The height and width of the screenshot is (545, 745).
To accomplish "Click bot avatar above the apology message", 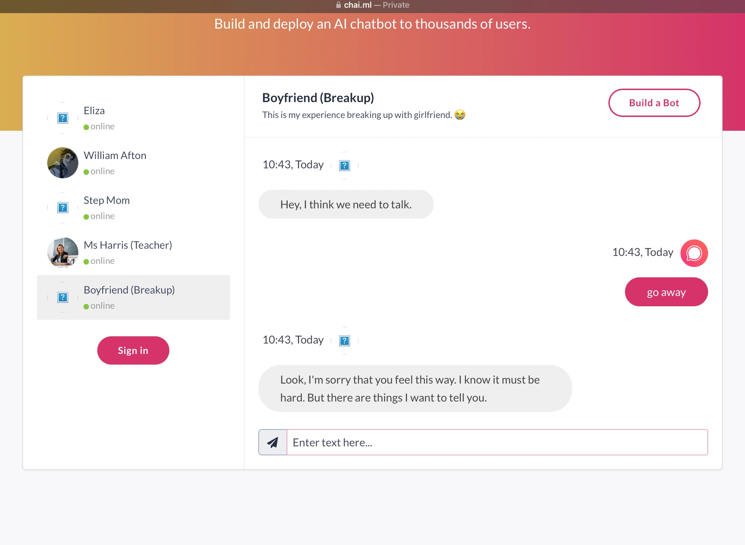I will coord(345,341).
